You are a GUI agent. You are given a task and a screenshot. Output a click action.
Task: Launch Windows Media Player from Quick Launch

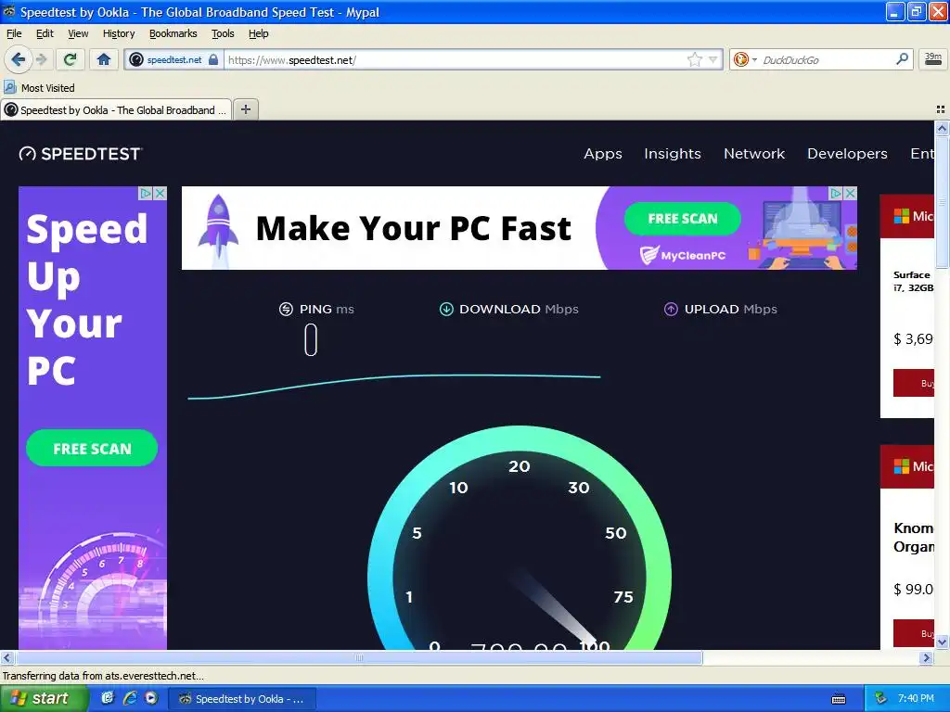pos(151,698)
